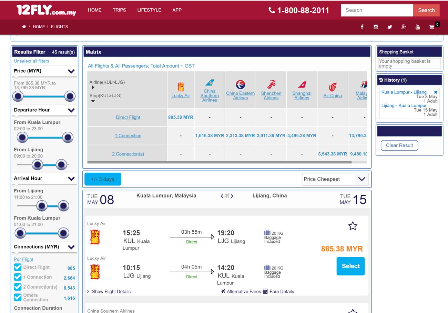Open the APP menu item

(x=177, y=10)
